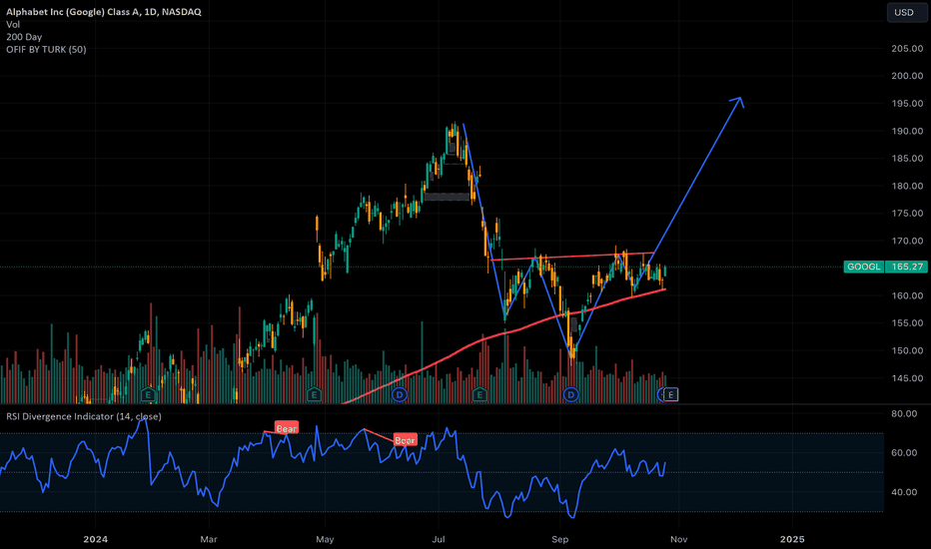
Task: Click the earnings E marker before March
Action: pyautogui.click(x=148, y=394)
